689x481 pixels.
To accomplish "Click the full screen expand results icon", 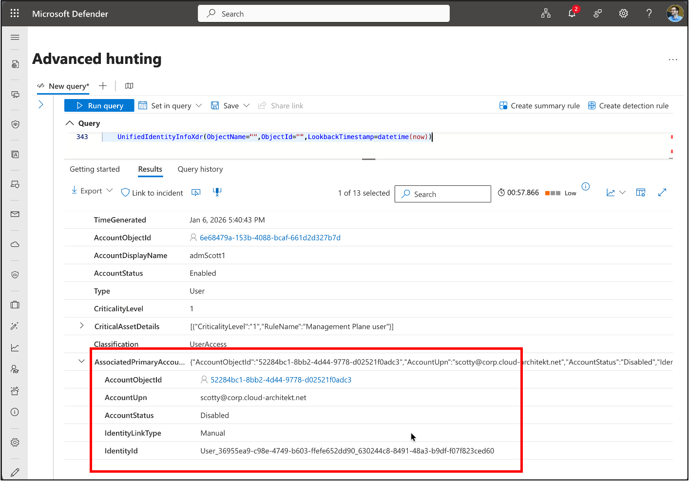I will pyautogui.click(x=662, y=193).
